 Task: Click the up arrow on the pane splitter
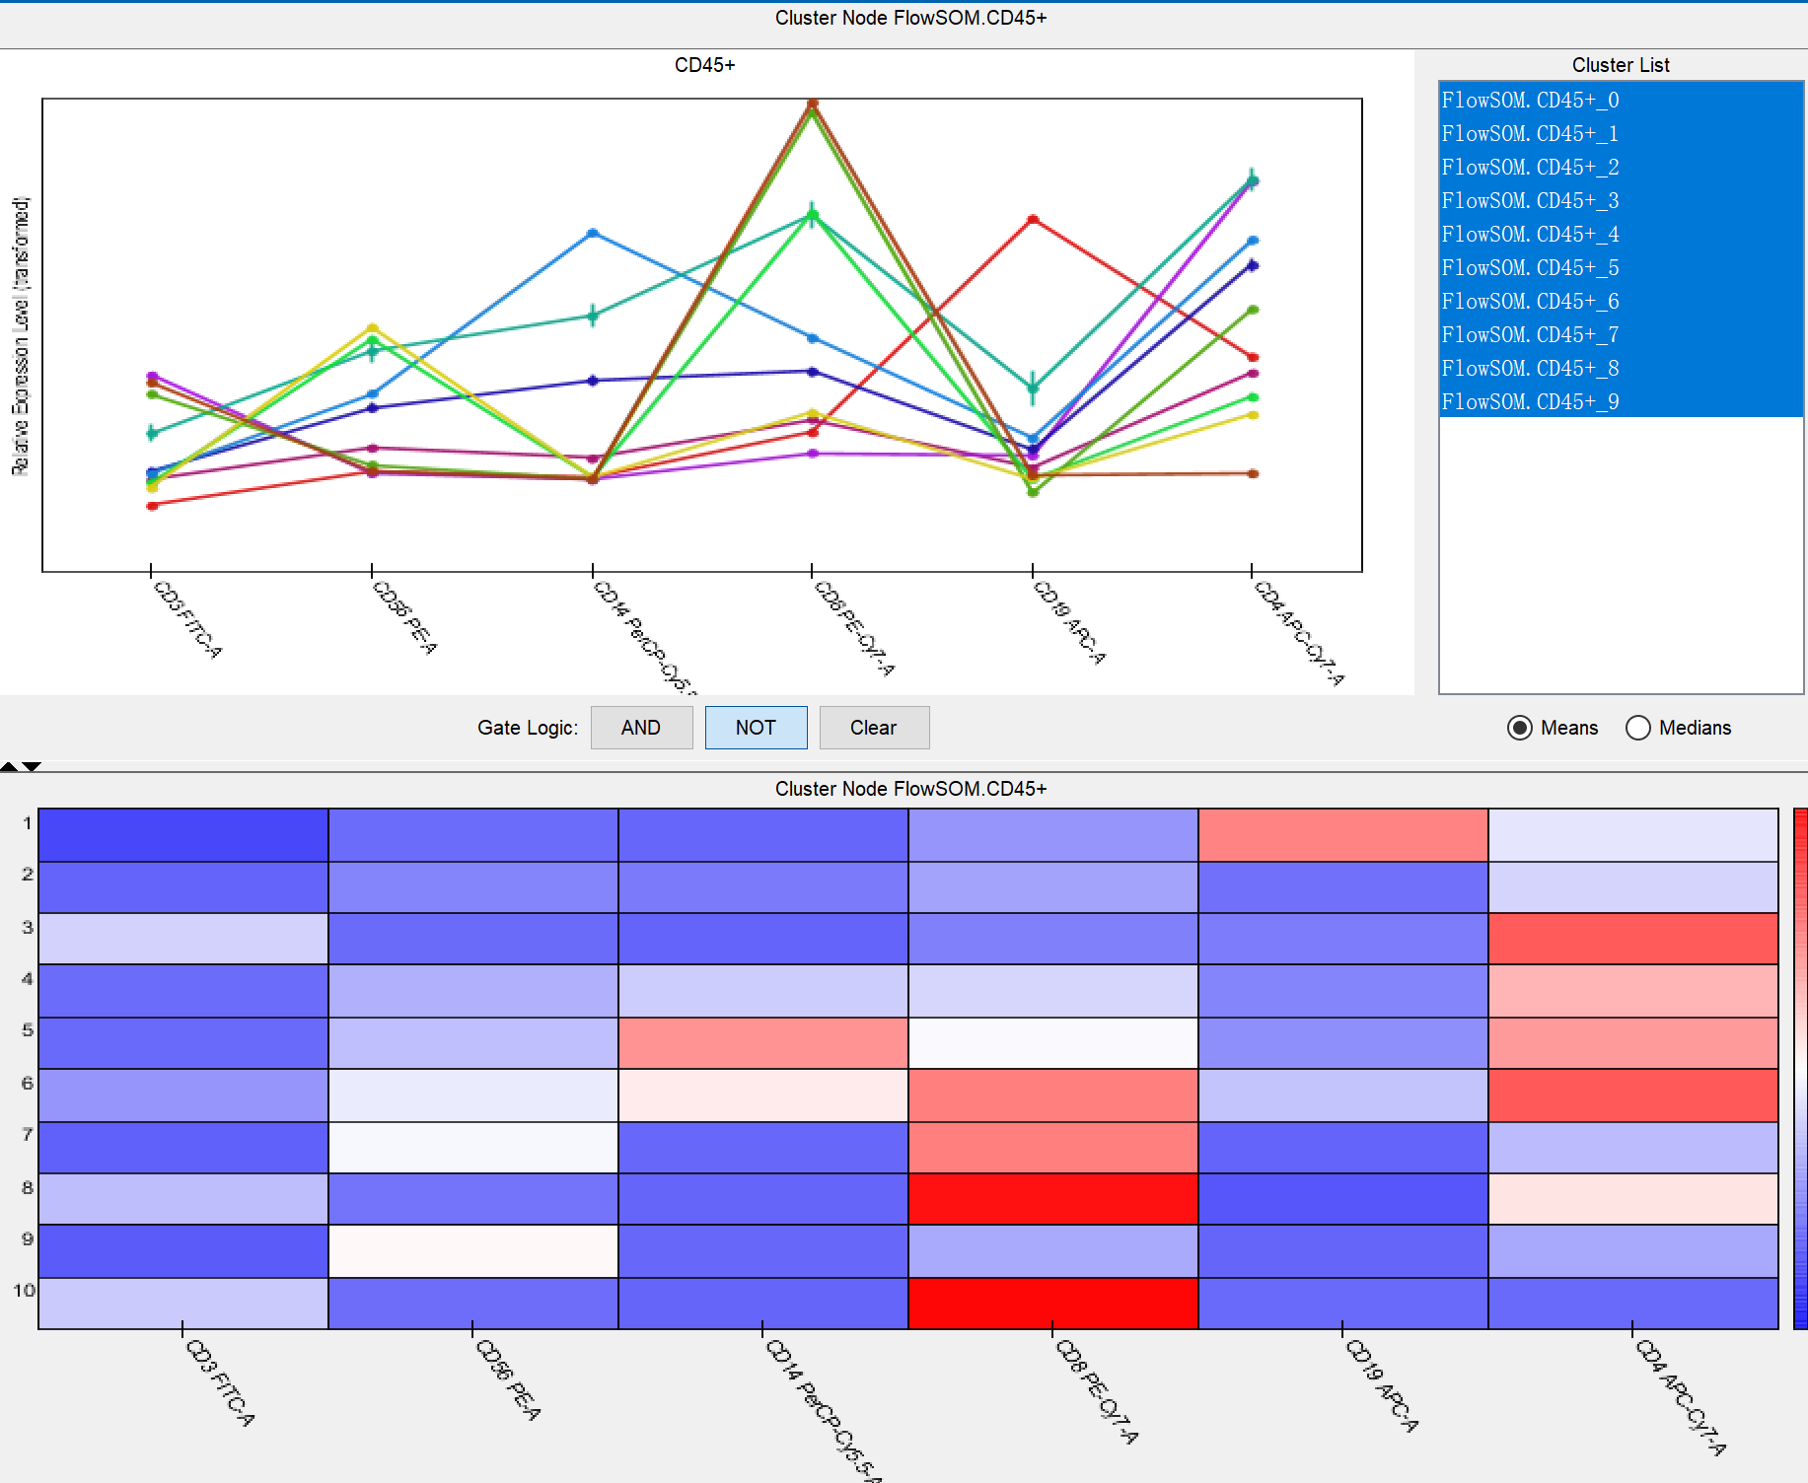click(9, 766)
